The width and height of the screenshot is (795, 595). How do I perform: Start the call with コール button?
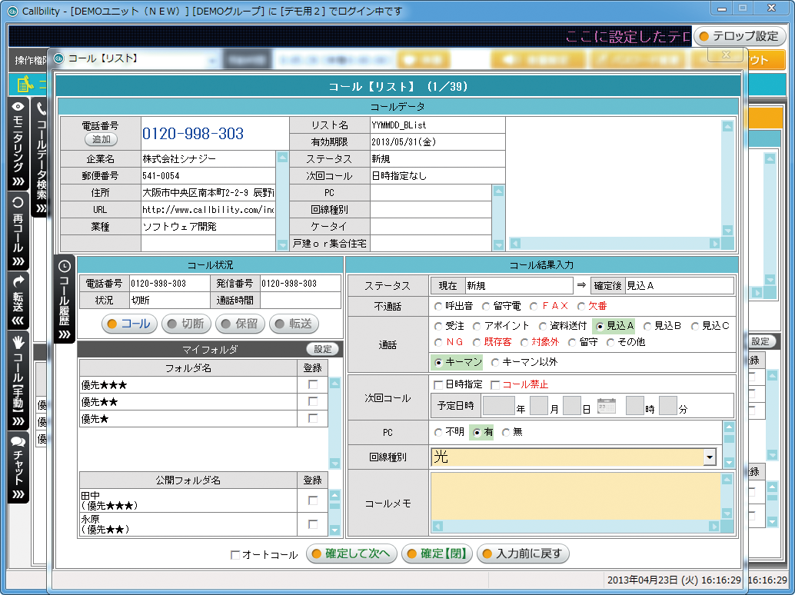click(x=129, y=324)
